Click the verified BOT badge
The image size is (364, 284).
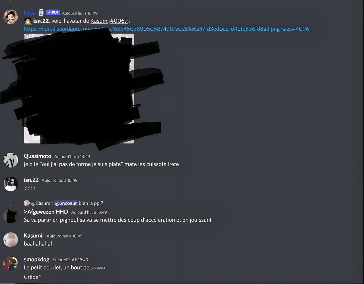tap(53, 12)
